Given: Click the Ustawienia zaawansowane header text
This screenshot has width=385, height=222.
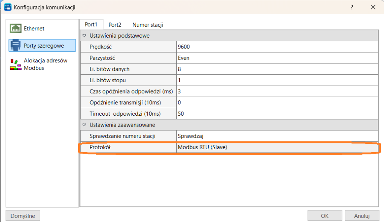Looking at the screenshot, I should click(122, 125).
